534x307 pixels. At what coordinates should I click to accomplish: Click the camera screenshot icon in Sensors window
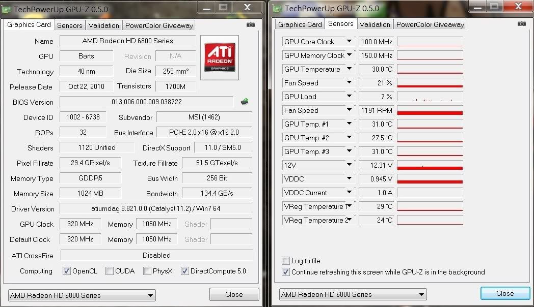point(521,24)
